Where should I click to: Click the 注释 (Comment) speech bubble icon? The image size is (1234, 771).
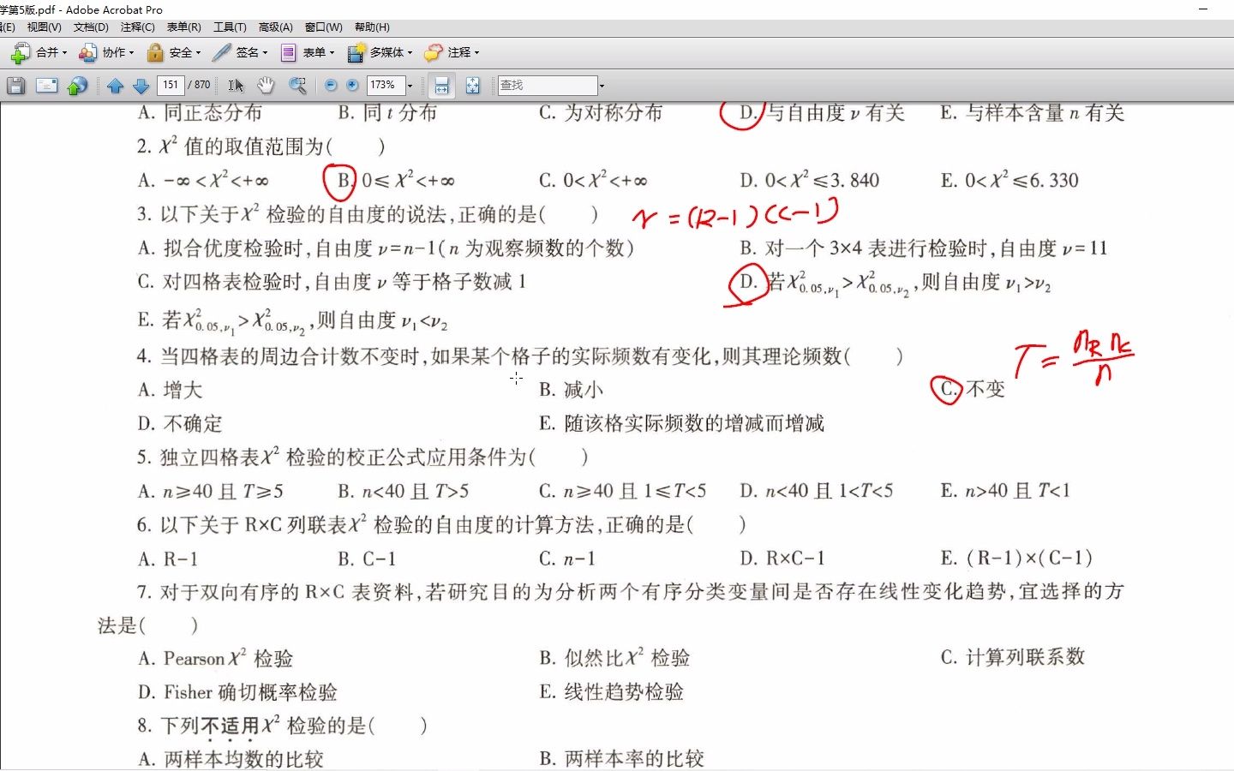pyautogui.click(x=434, y=53)
